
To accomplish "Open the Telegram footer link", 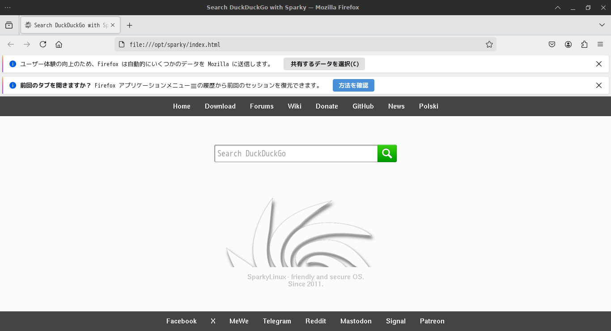I will [277, 321].
